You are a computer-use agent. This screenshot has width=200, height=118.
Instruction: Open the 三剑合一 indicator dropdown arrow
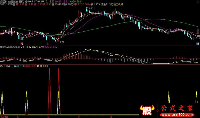[1, 66]
